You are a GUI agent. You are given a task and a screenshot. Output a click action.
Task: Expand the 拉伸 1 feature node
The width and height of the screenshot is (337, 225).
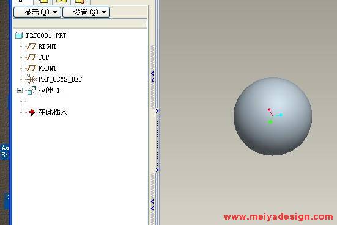(20, 91)
